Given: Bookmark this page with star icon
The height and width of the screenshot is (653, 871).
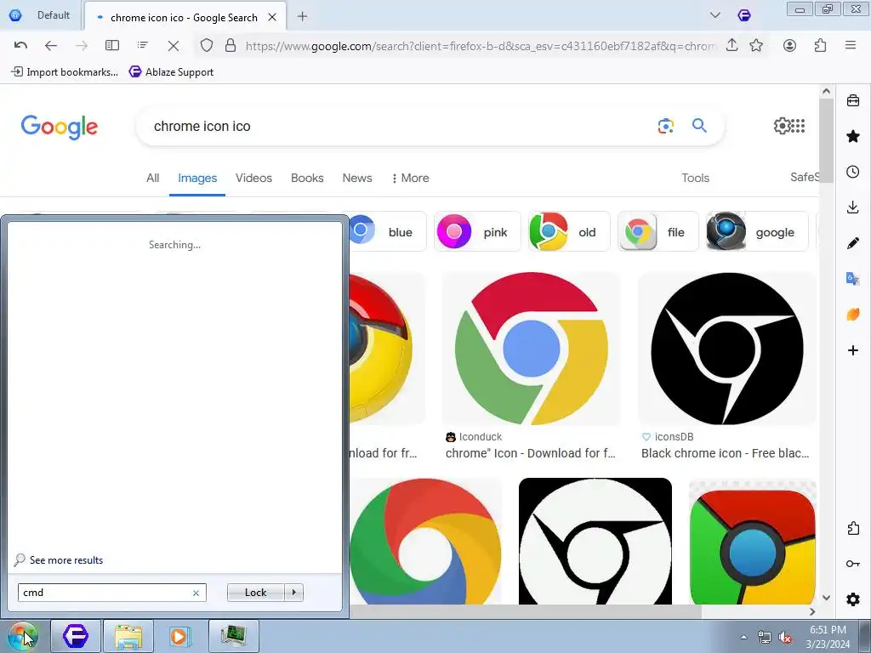Looking at the screenshot, I should [756, 46].
